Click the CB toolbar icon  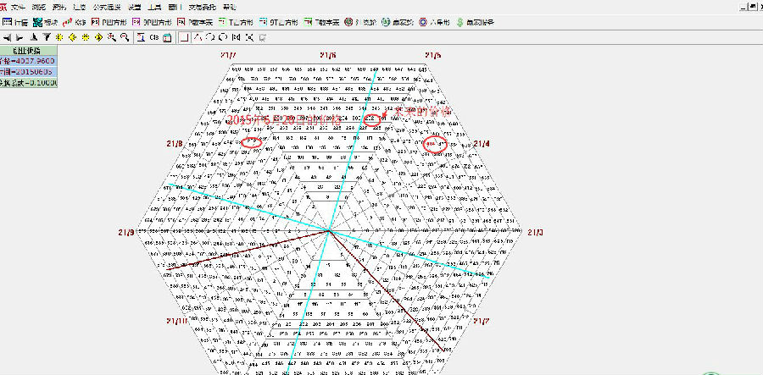click(x=154, y=38)
